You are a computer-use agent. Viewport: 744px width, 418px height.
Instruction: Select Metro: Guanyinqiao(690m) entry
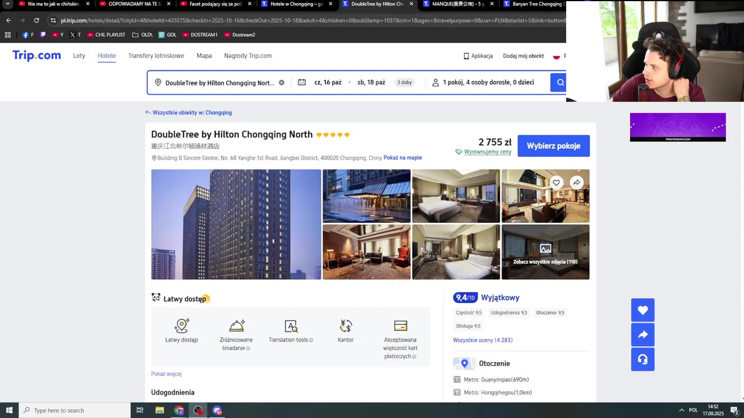(496, 380)
